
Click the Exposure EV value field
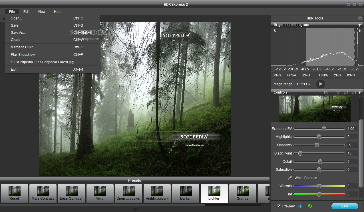coord(352,129)
